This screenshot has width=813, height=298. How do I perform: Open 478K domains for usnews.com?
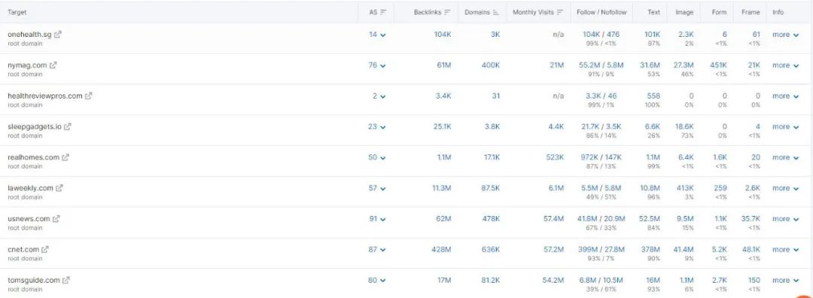(491, 219)
